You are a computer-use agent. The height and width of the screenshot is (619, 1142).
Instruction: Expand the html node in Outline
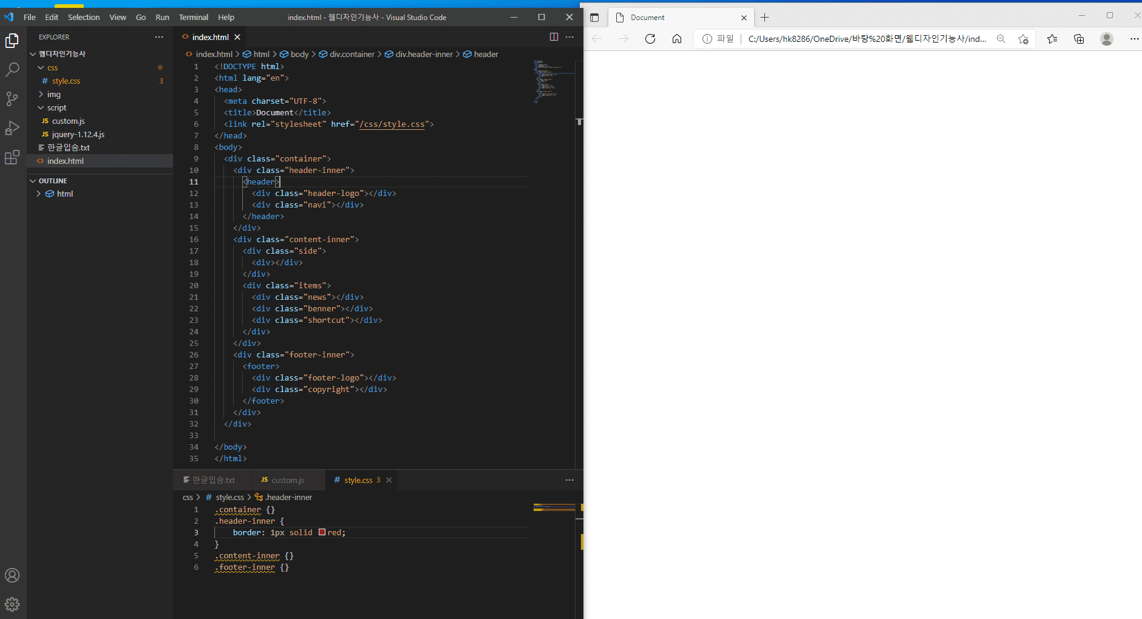39,194
